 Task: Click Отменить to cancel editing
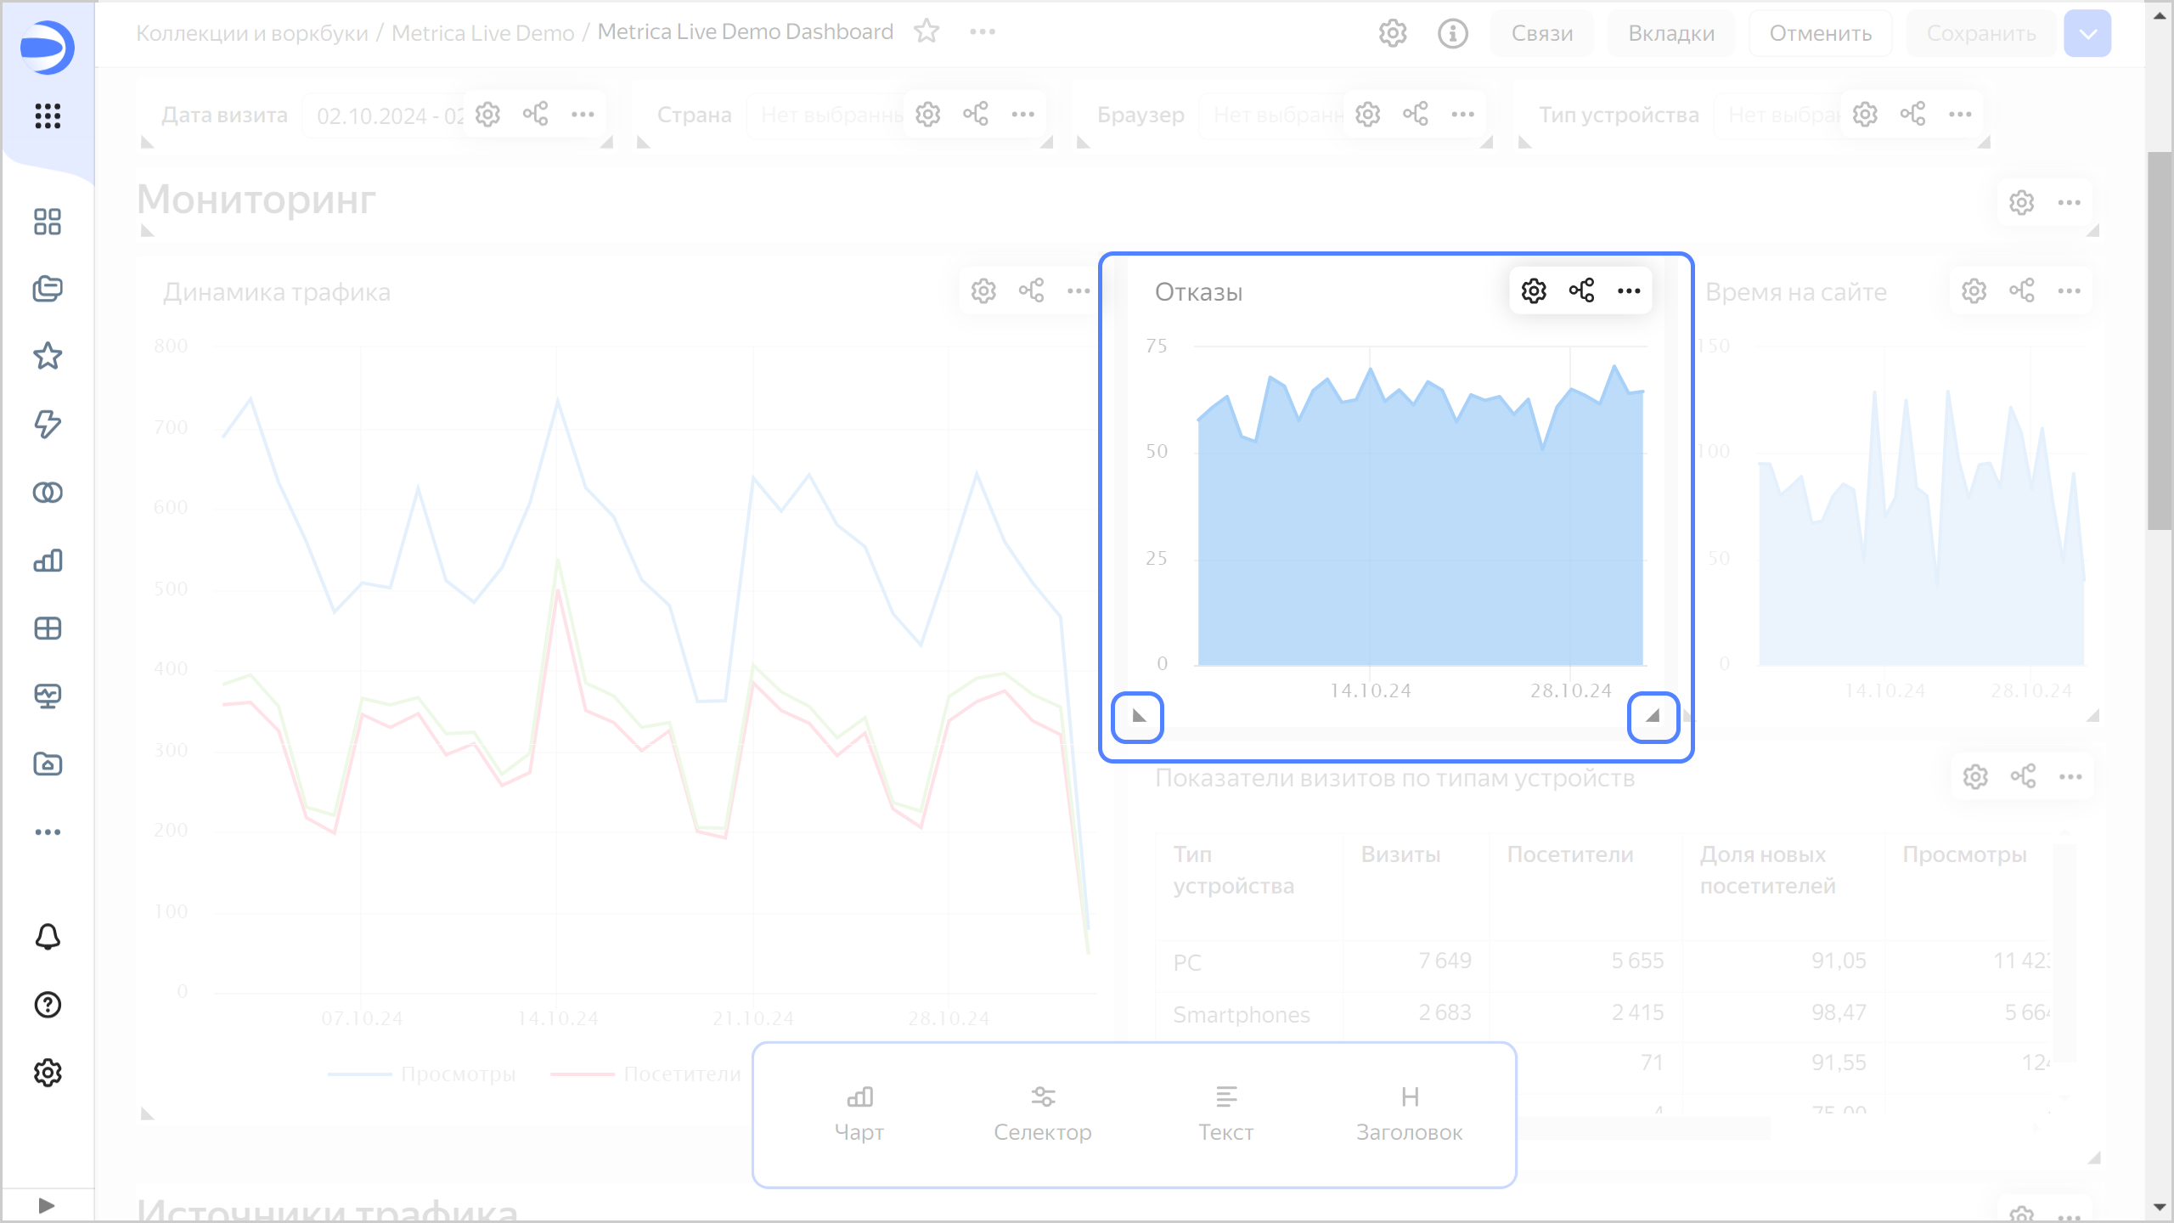pos(1820,33)
